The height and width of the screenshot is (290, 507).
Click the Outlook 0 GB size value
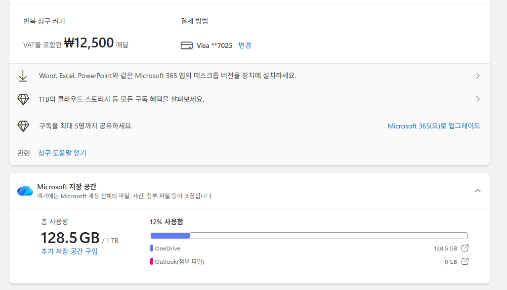coord(450,261)
